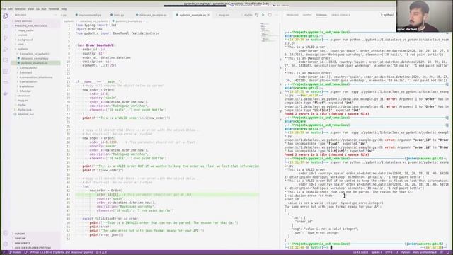The image size is (453, 255).
Task: Open errors and warnings count in the status bar
Action: [x=101, y=252]
